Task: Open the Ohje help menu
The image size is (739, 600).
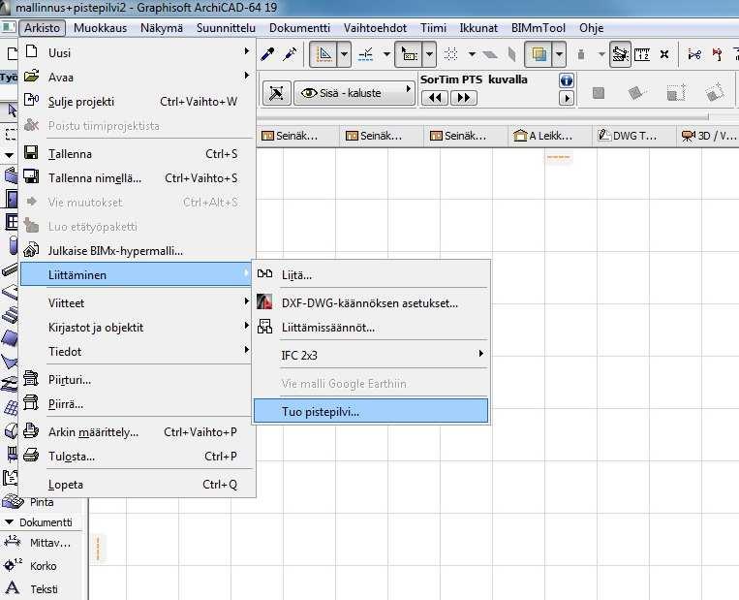Action: click(591, 28)
